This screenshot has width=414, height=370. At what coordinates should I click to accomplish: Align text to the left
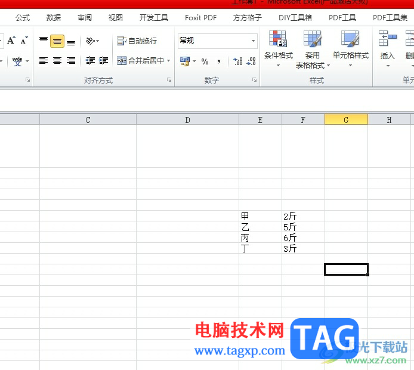click(x=44, y=61)
